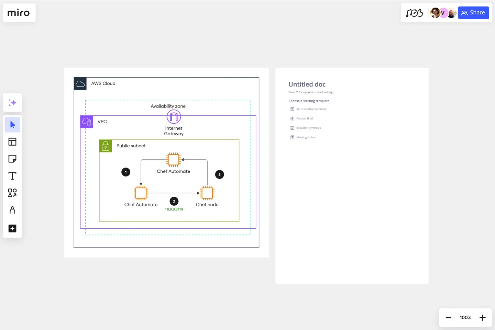Select step 2 black circle marker

[174, 201]
